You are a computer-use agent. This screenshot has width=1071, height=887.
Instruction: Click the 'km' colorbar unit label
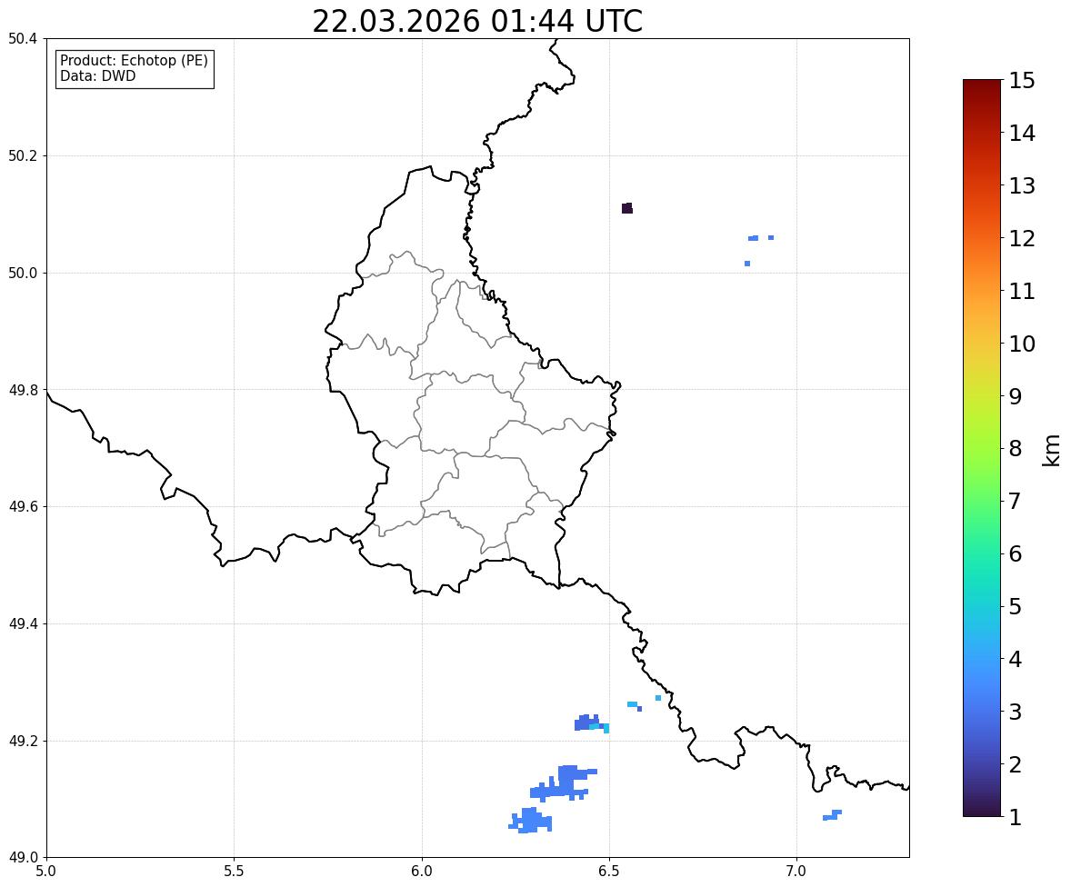[1052, 450]
